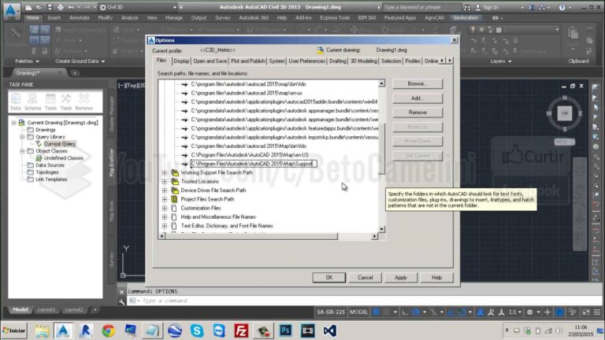Click the Data icon in Task Pane
Viewport: 605px width, 340px height.
[x=16, y=102]
